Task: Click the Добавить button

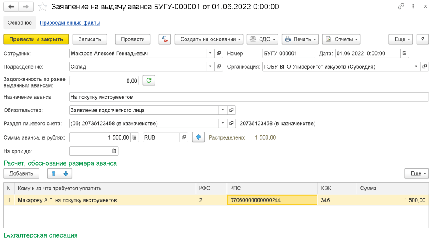Action: 21,173
